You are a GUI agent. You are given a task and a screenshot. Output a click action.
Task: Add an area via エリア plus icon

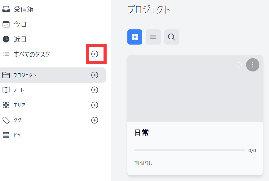click(95, 105)
